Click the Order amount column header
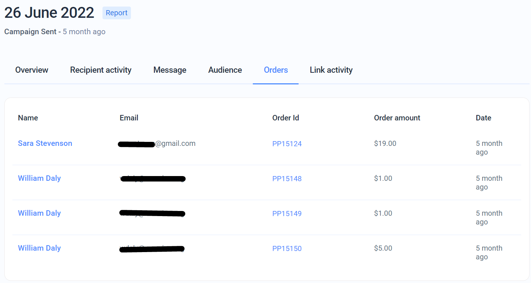Image resolution: width=531 pixels, height=283 pixels. 397,118
